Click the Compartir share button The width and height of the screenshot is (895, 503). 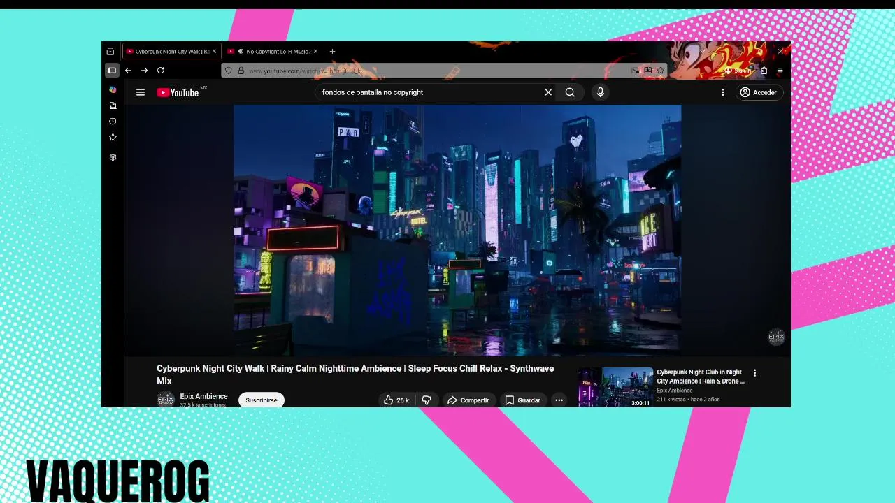(x=468, y=400)
